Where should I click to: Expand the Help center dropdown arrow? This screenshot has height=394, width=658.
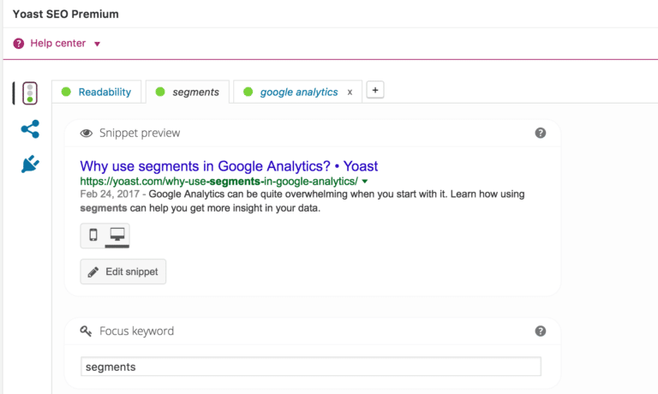97,44
